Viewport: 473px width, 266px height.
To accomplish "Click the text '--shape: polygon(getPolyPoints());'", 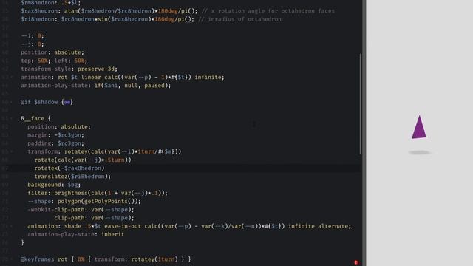I will (84, 201).
